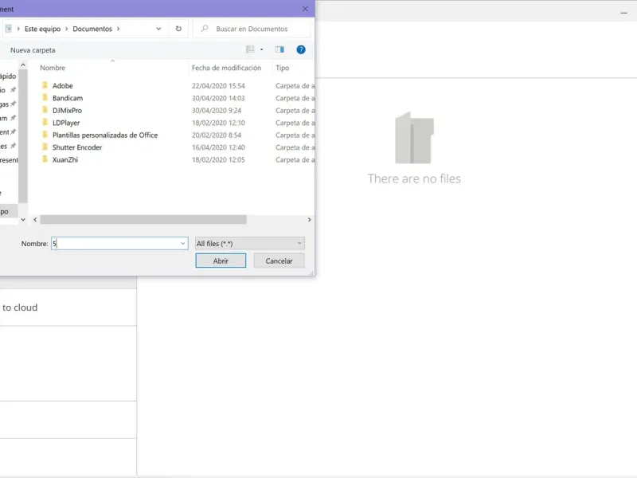Expand chevron after Este equipo in path

67,29
